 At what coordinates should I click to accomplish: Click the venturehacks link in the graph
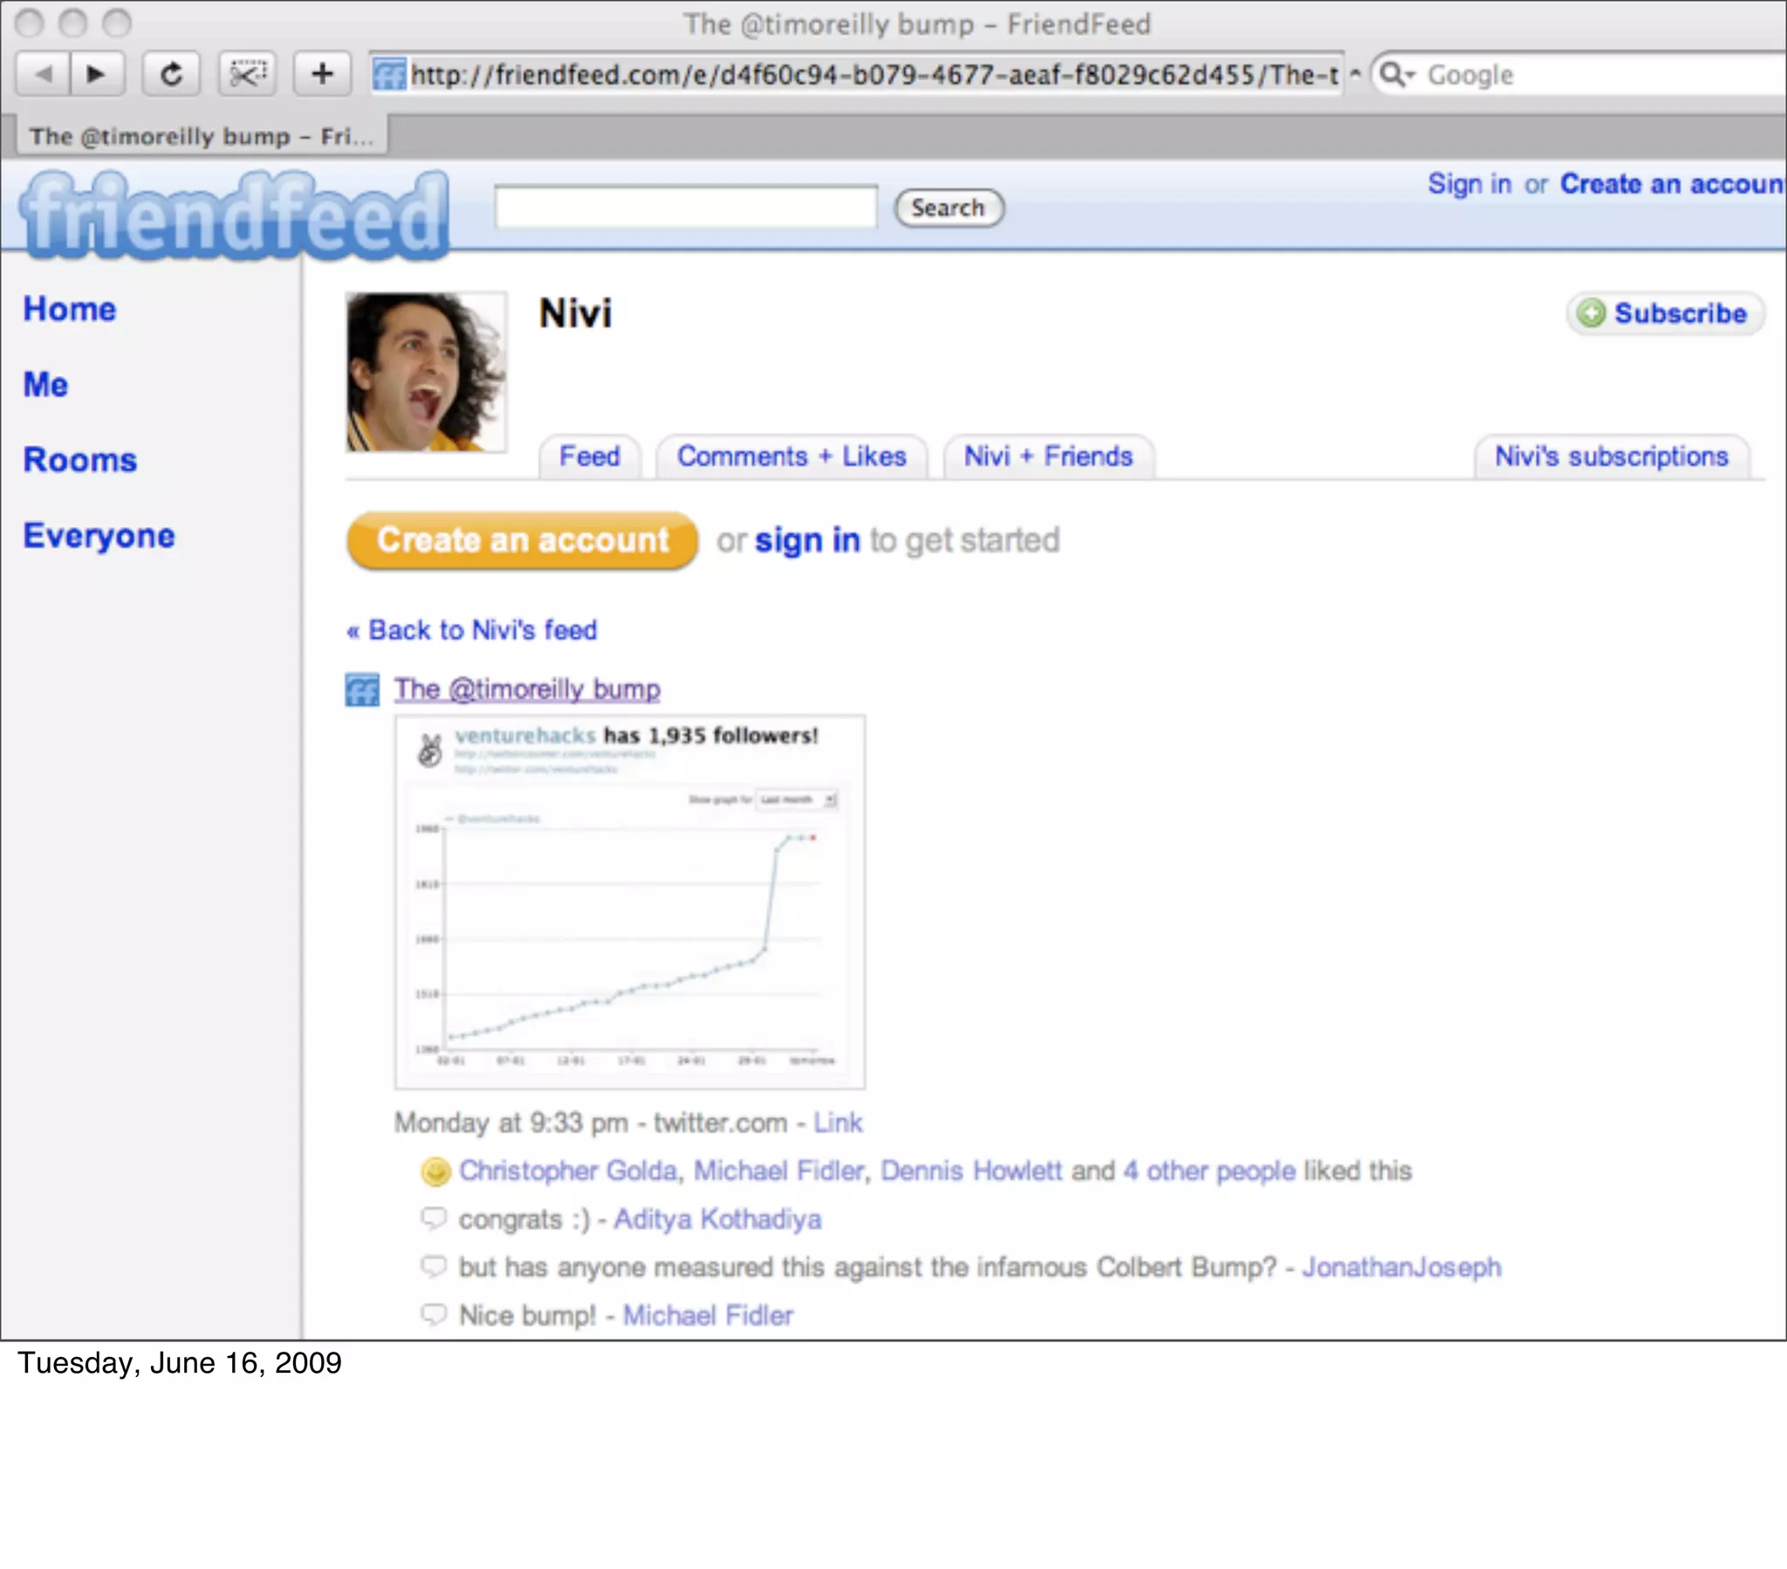524,736
